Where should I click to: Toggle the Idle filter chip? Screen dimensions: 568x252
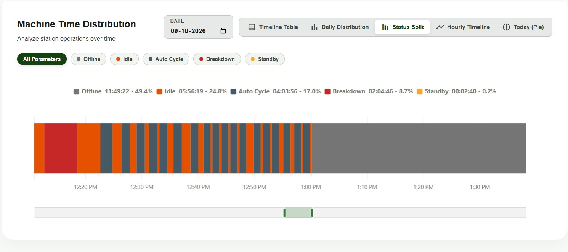coord(124,59)
